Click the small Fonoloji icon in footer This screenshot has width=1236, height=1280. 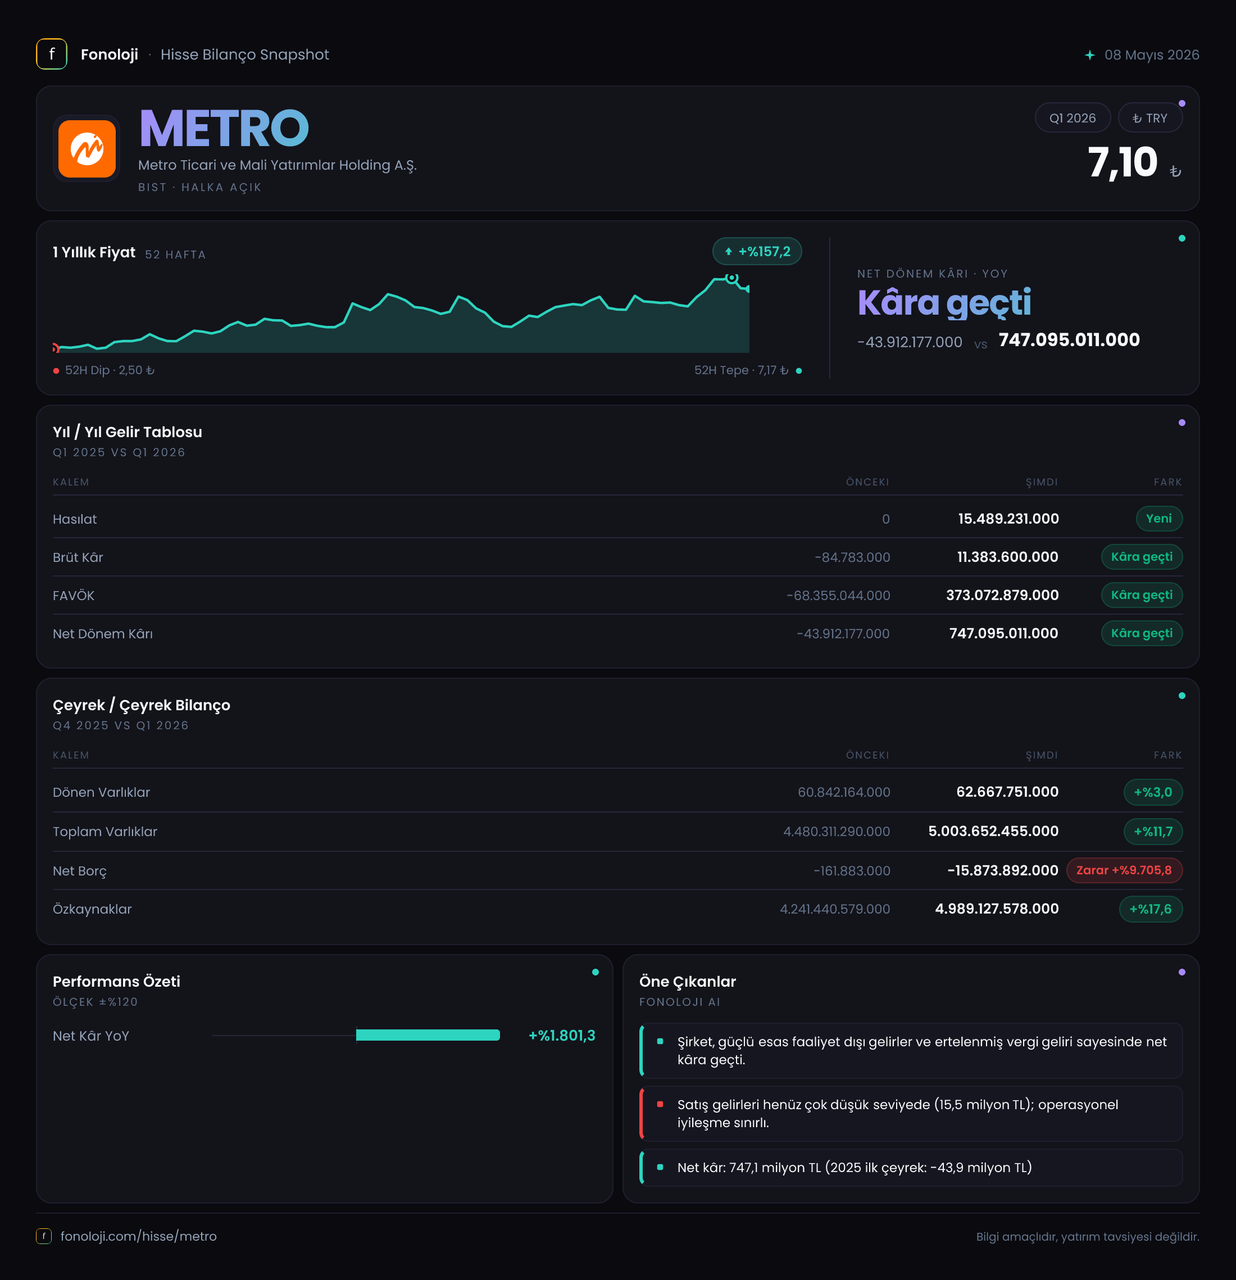click(x=44, y=1236)
